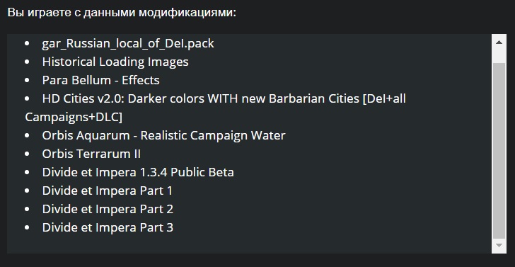Select Divide et Impera Part 2
The width and height of the screenshot is (515, 267).
108,209
